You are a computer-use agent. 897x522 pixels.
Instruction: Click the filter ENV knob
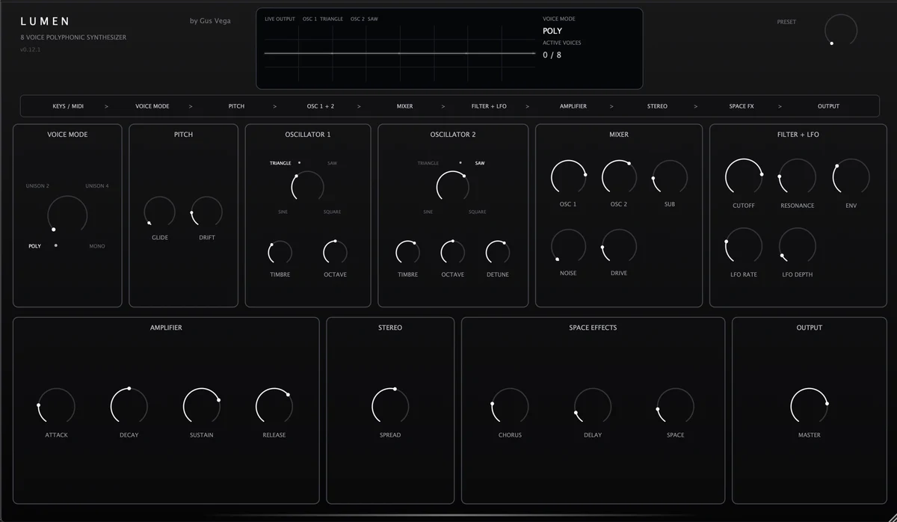coord(851,178)
